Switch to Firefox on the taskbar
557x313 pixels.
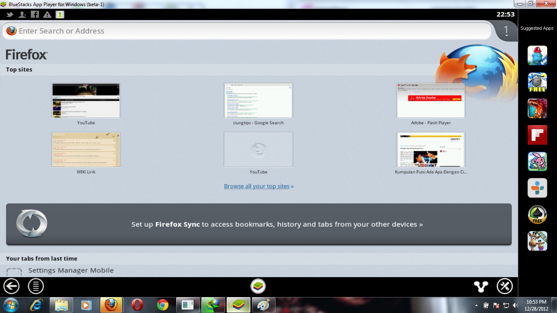coord(111,305)
